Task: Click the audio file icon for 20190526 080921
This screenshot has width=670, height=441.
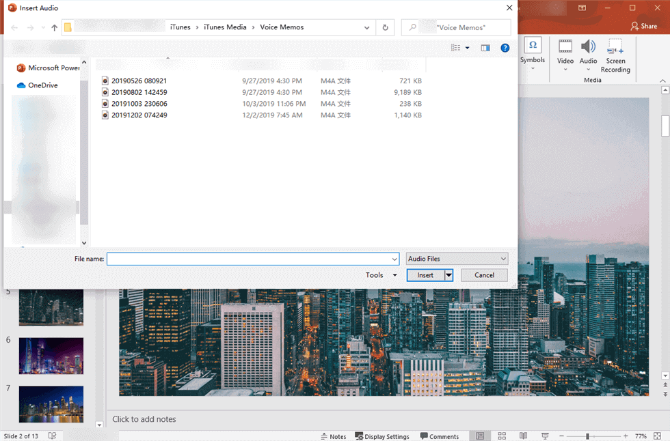Action: point(105,81)
